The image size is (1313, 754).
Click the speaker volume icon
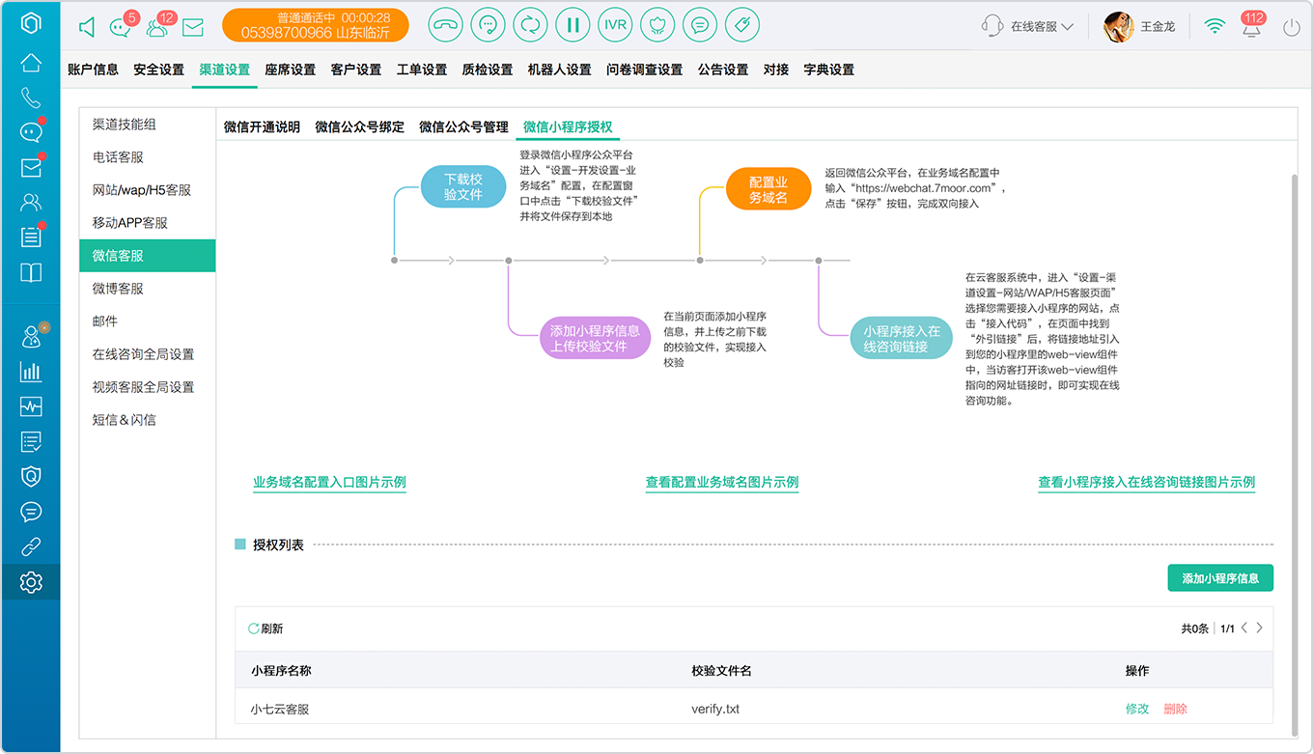point(87,28)
